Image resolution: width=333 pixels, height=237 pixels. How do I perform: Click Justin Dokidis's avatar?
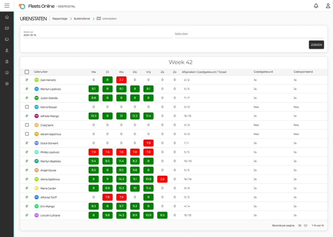coord(36,98)
